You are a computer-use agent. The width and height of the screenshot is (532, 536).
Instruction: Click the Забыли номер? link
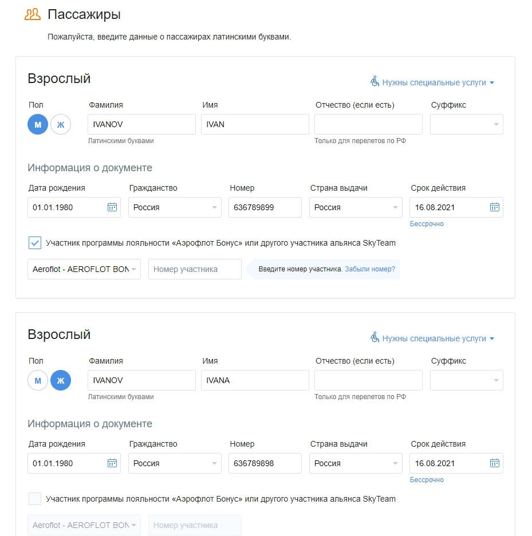370,269
